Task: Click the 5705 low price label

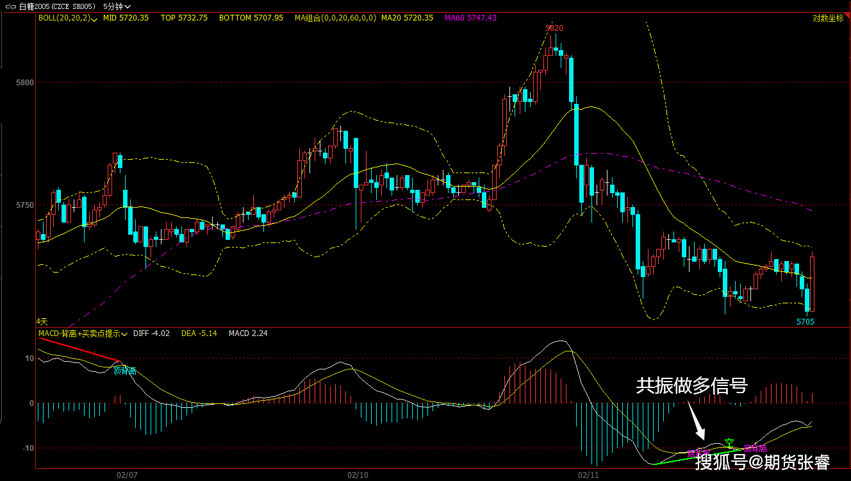Action: (805, 321)
